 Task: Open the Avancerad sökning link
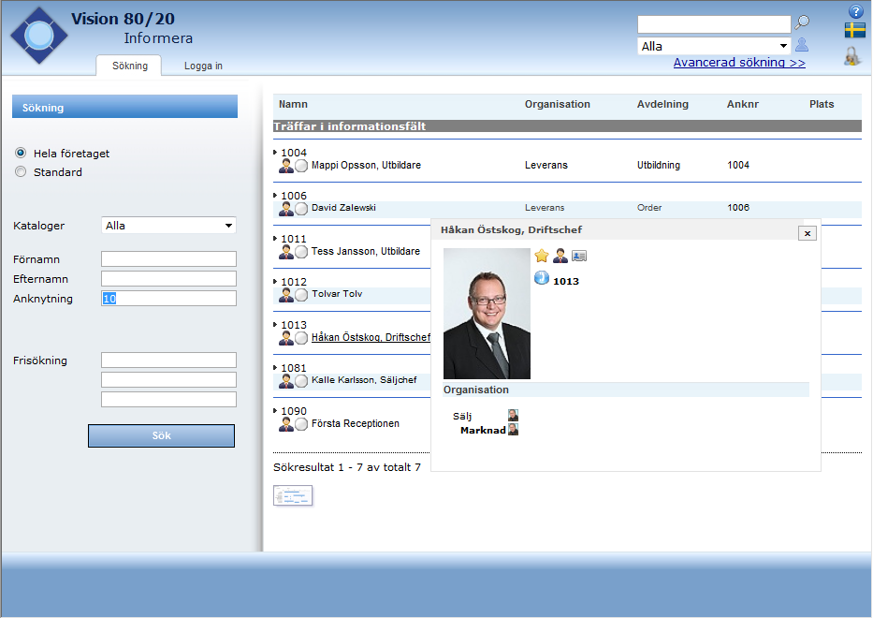(x=739, y=63)
